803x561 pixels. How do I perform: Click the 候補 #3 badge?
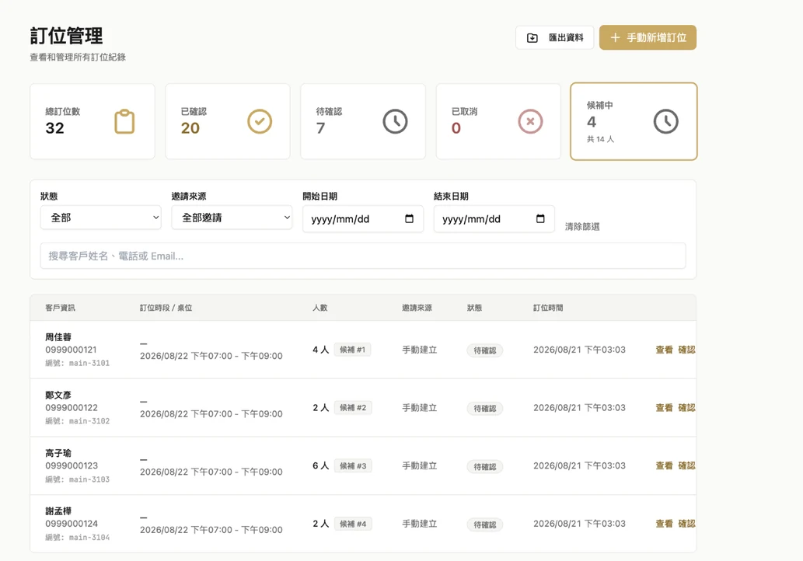[x=353, y=465]
